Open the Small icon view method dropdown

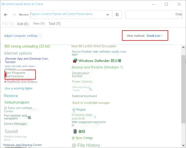pos(154,36)
